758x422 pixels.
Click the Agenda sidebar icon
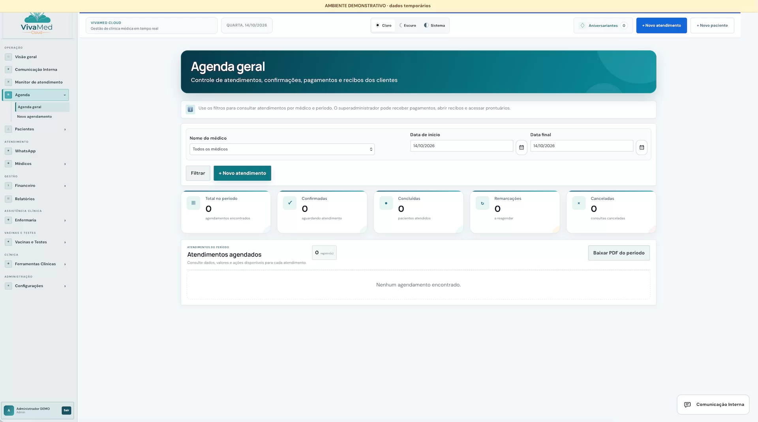(x=8, y=95)
